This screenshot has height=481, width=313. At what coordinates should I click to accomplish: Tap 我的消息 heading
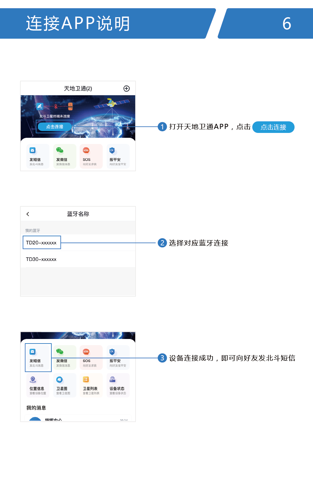pos(36,408)
